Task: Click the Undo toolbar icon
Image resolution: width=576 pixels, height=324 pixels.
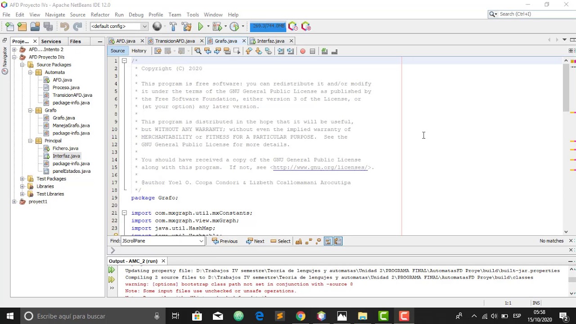Action: pyautogui.click(x=64, y=27)
